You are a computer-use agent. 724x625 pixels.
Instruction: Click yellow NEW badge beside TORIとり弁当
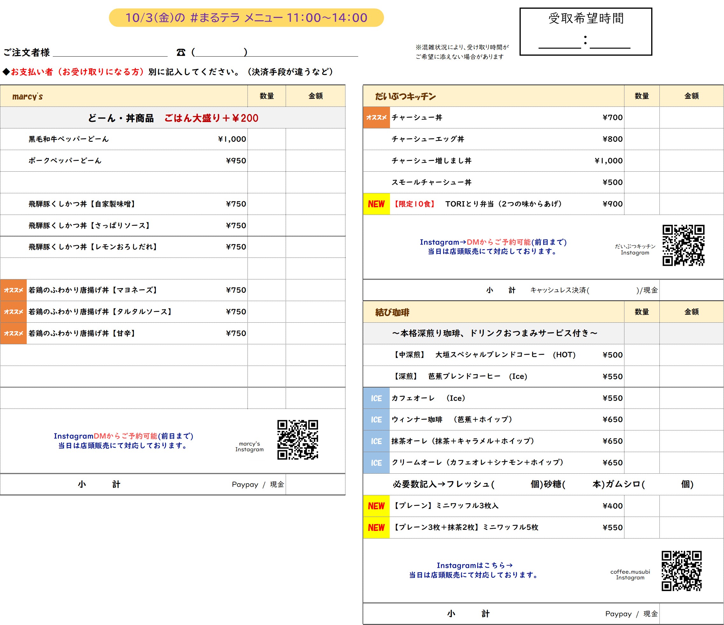(x=376, y=204)
